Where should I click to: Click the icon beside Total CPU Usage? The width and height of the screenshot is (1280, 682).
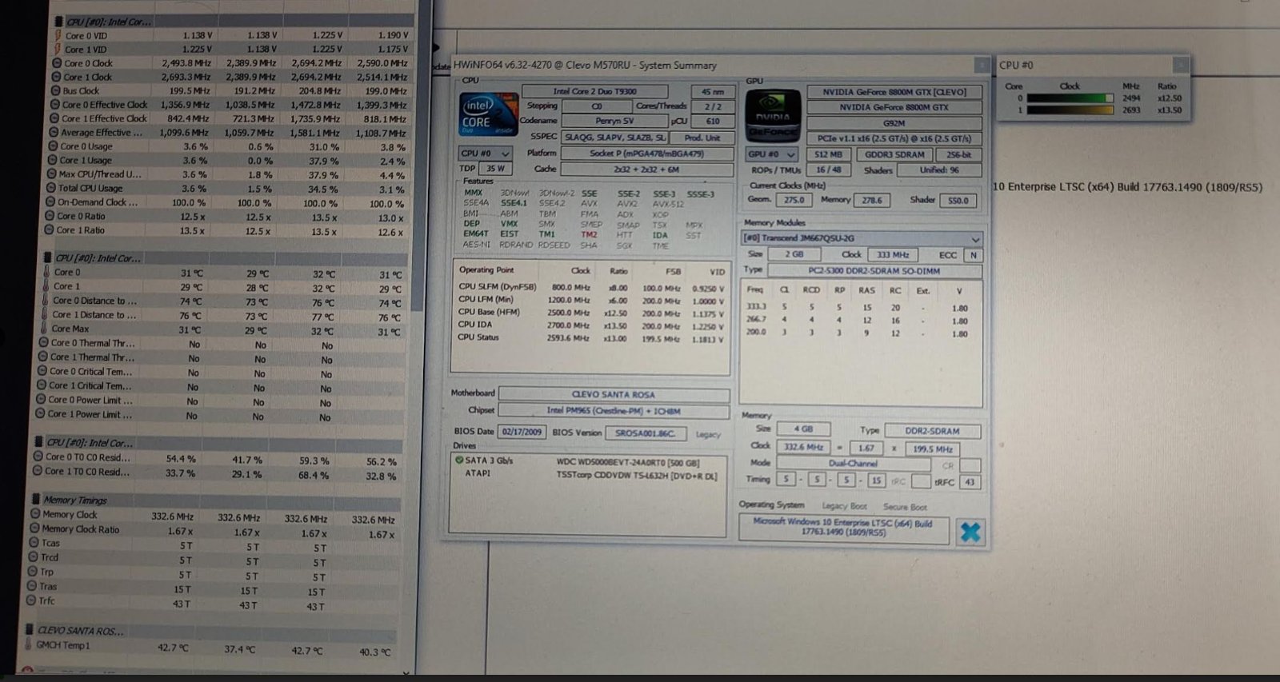50,188
